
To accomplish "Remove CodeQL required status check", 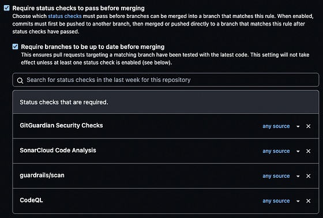I will 308,201.
